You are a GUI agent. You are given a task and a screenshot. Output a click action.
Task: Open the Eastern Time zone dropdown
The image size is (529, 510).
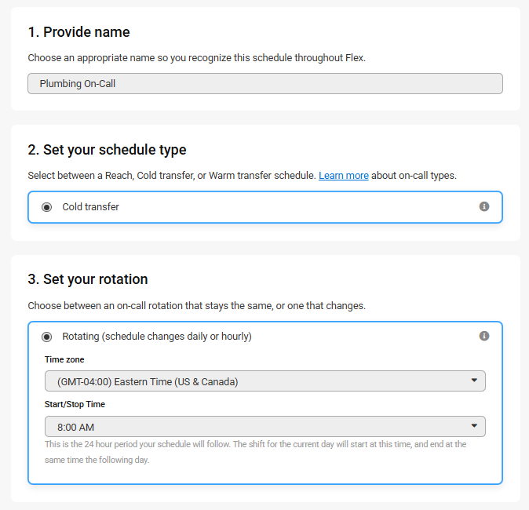pos(264,381)
